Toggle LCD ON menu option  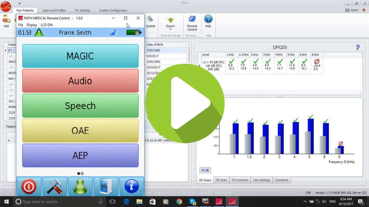[46, 25]
